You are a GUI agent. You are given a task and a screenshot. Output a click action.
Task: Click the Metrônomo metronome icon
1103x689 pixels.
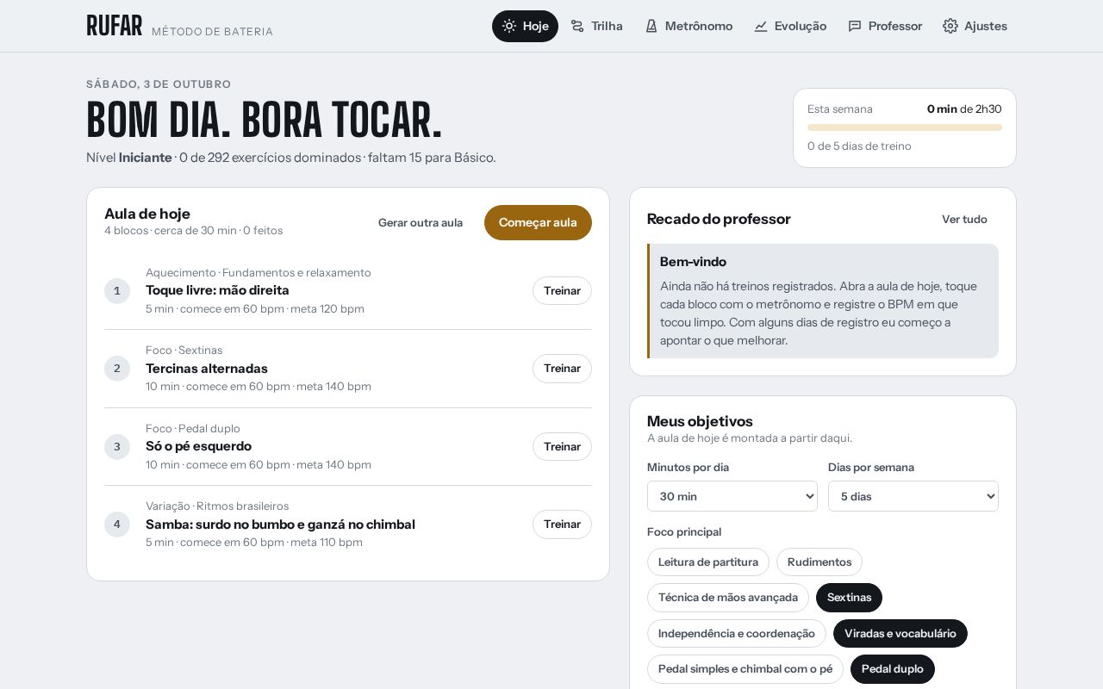pyautogui.click(x=651, y=26)
